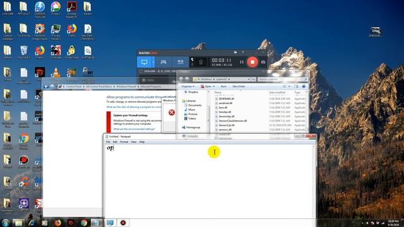Open FastStone Image Viewer desktop icon
404x227 pixels.
pos(40,32)
